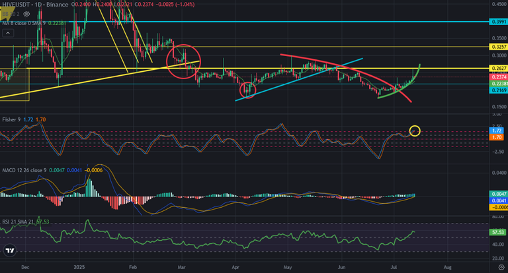Click the Aug label on time axis

click(447, 267)
